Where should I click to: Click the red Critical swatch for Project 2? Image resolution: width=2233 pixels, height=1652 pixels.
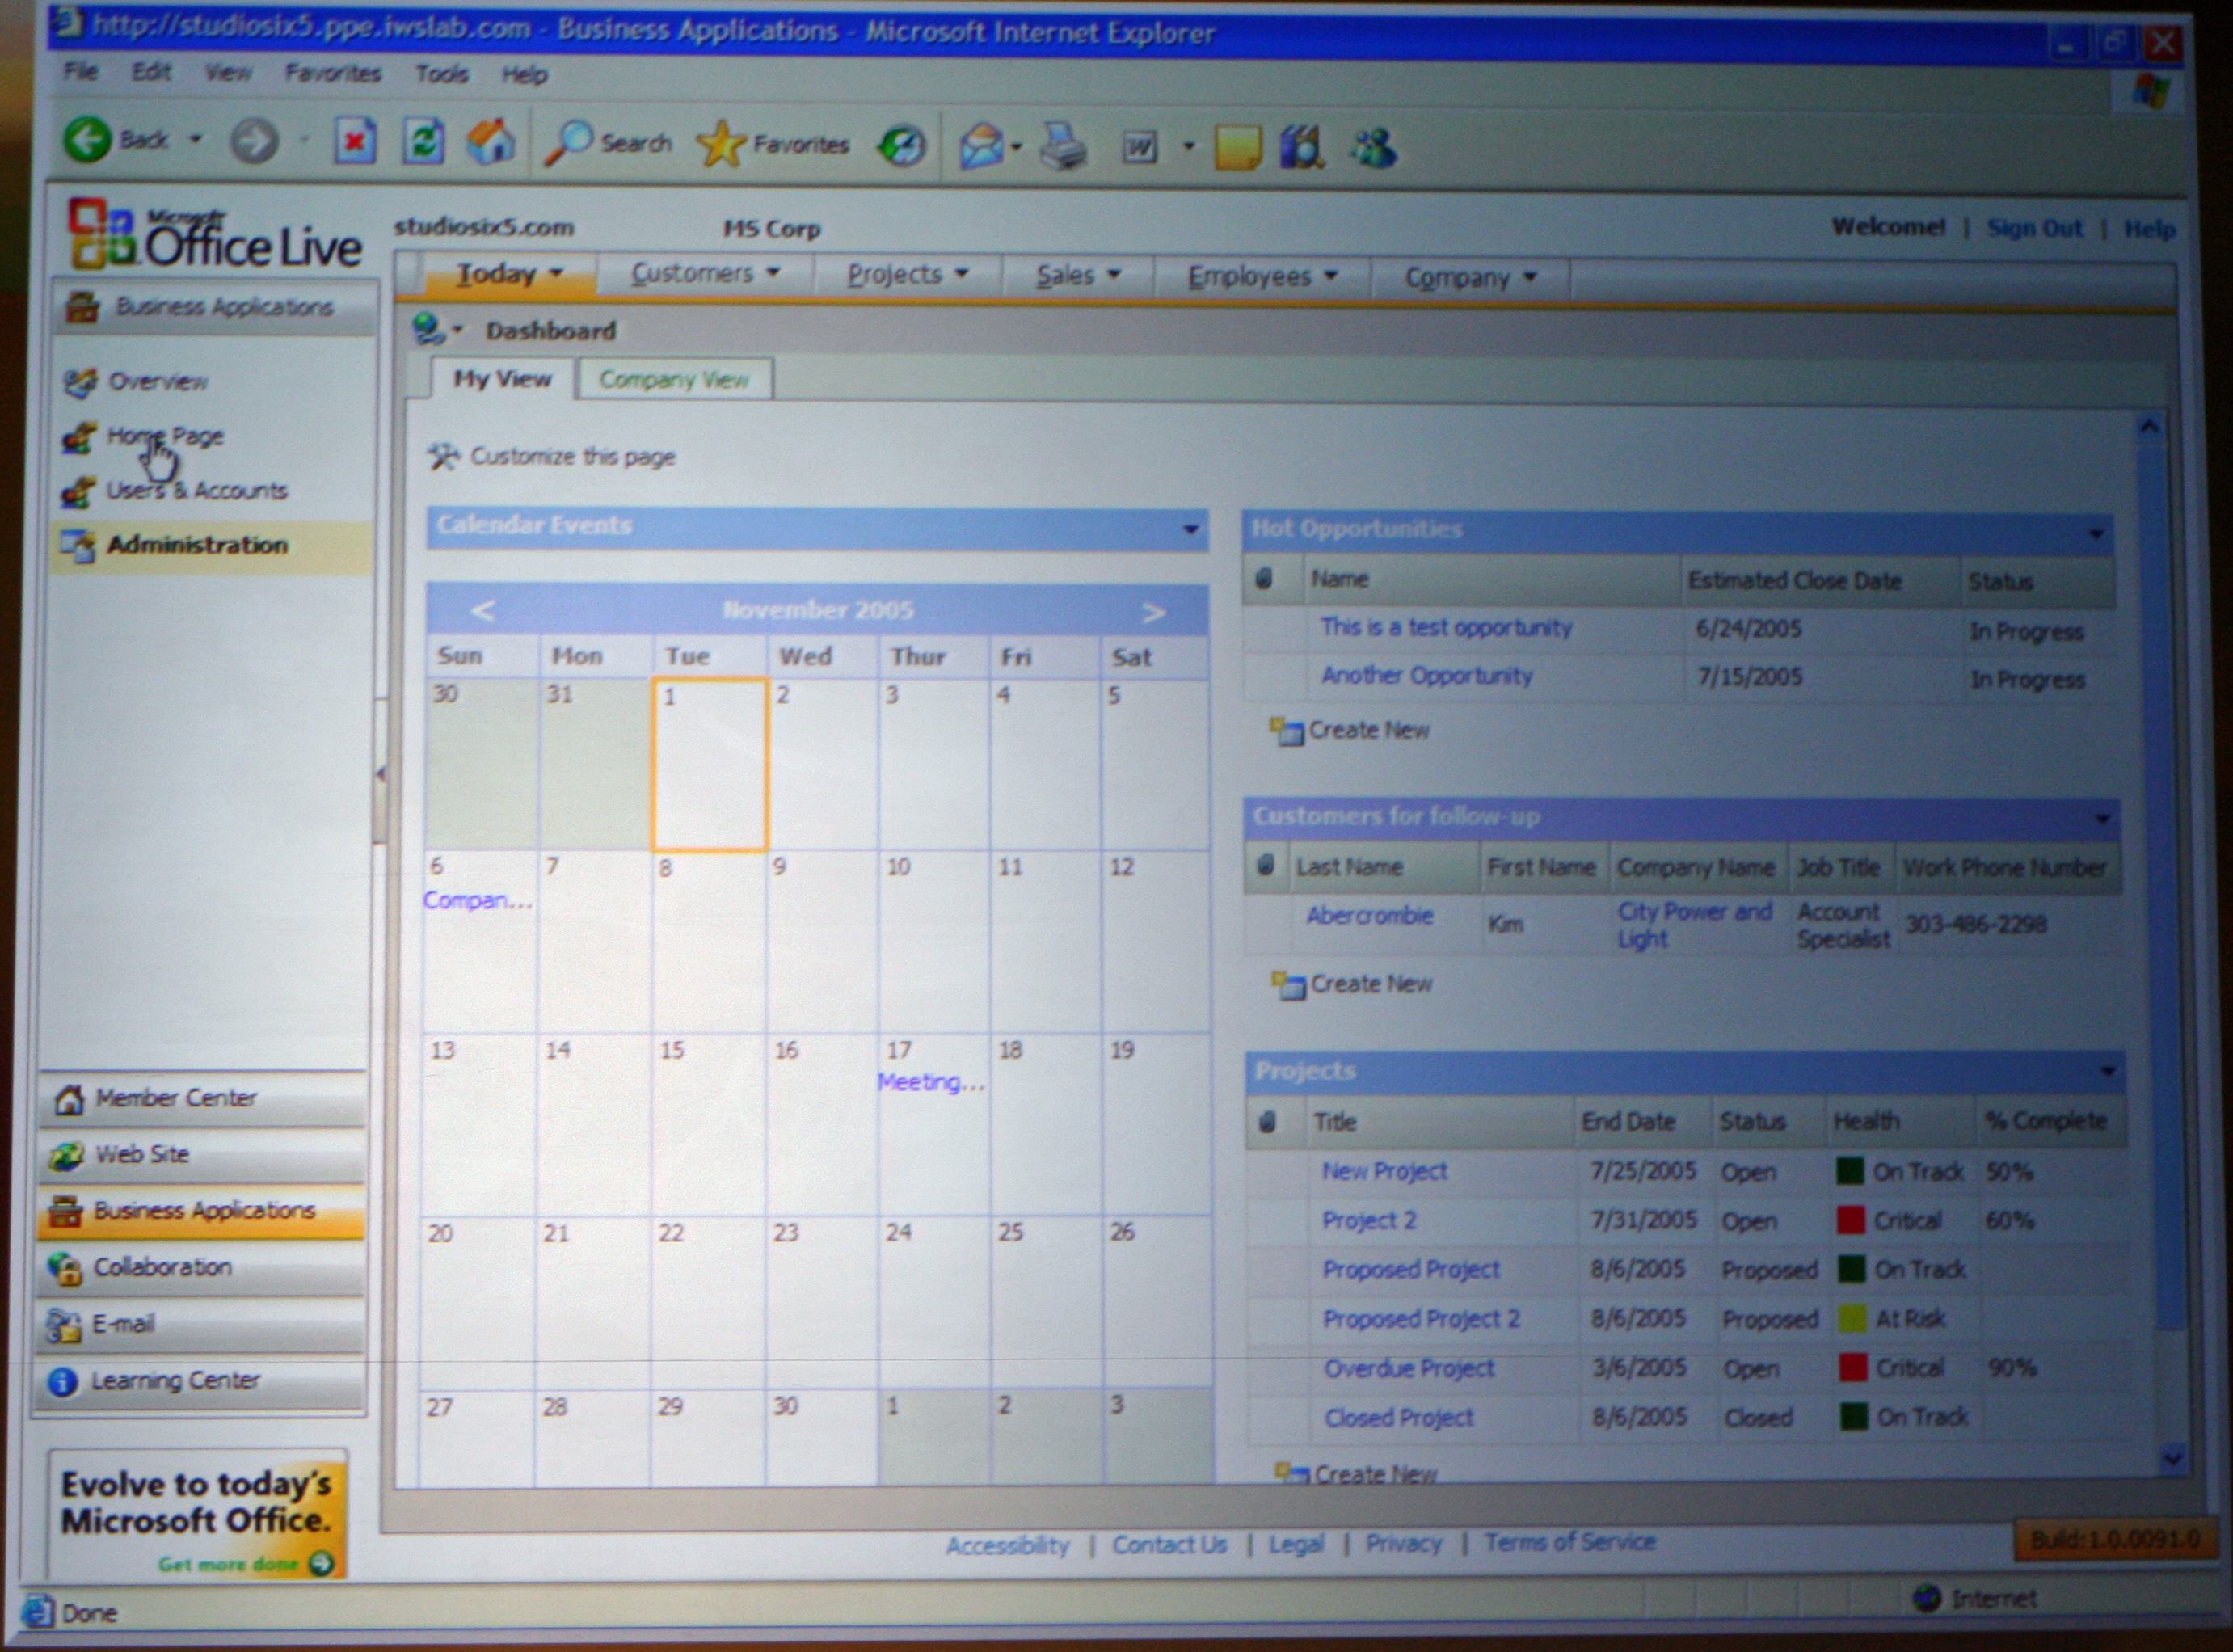click(1851, 1221)
